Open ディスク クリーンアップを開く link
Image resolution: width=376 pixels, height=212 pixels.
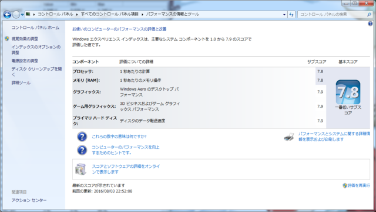pos(36,72)
